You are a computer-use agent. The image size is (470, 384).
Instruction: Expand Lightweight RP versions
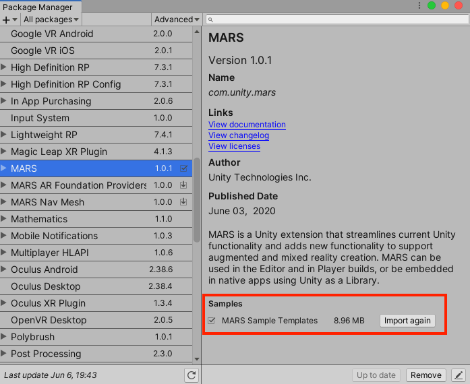[3, 135]
